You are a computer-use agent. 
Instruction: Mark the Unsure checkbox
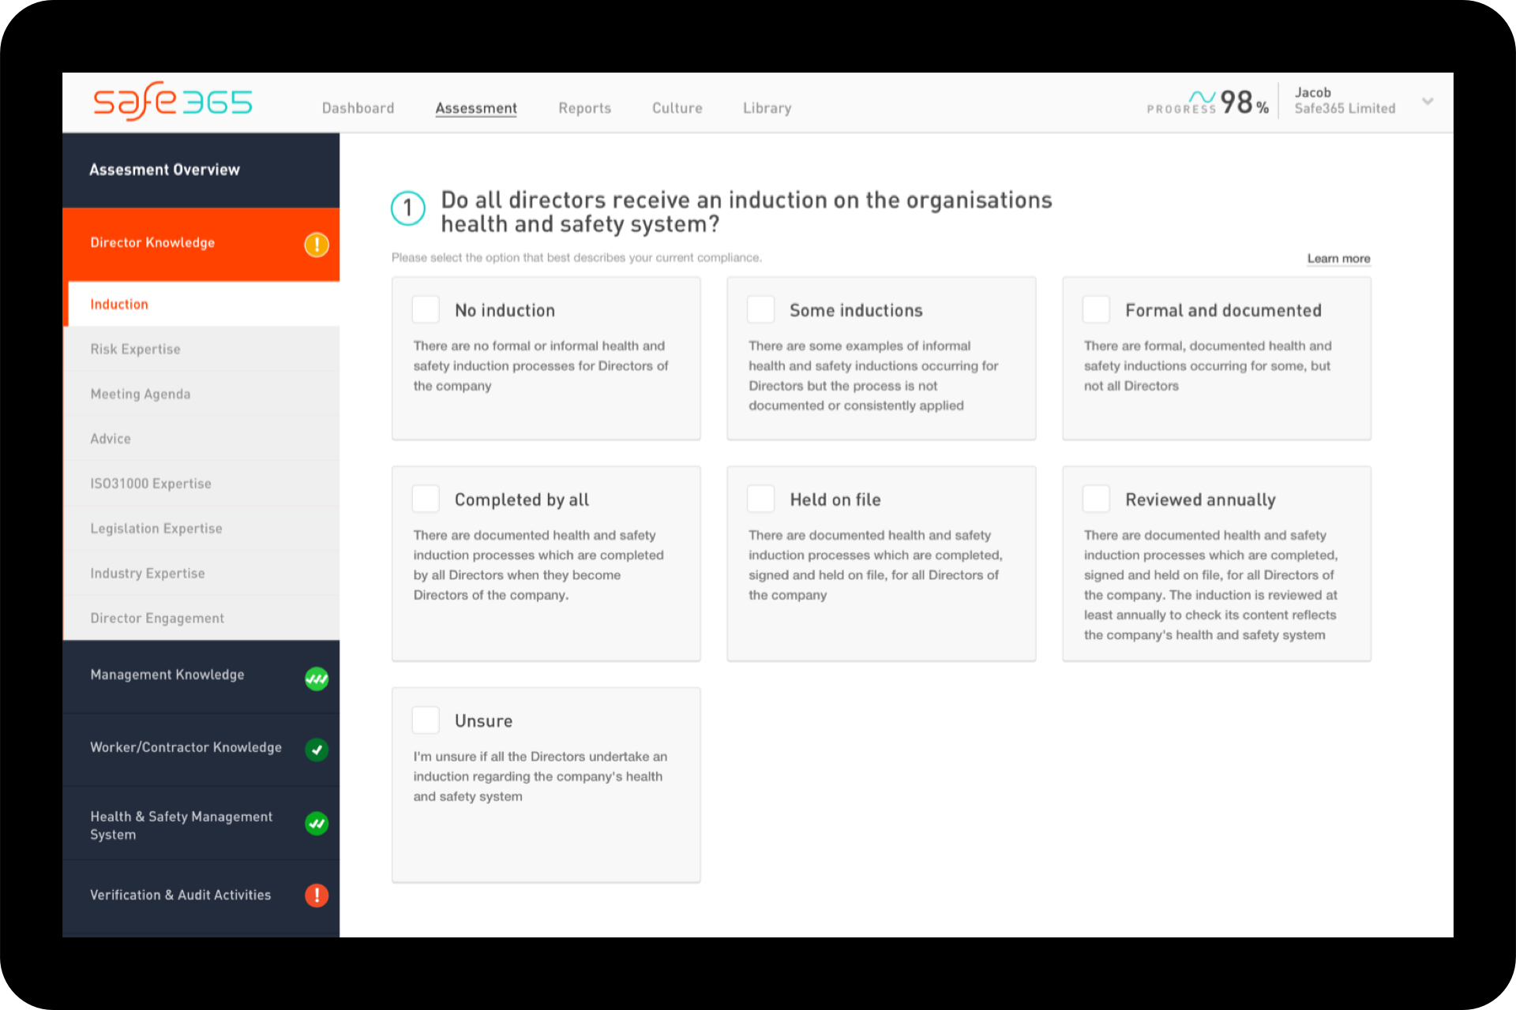point(426,720)
